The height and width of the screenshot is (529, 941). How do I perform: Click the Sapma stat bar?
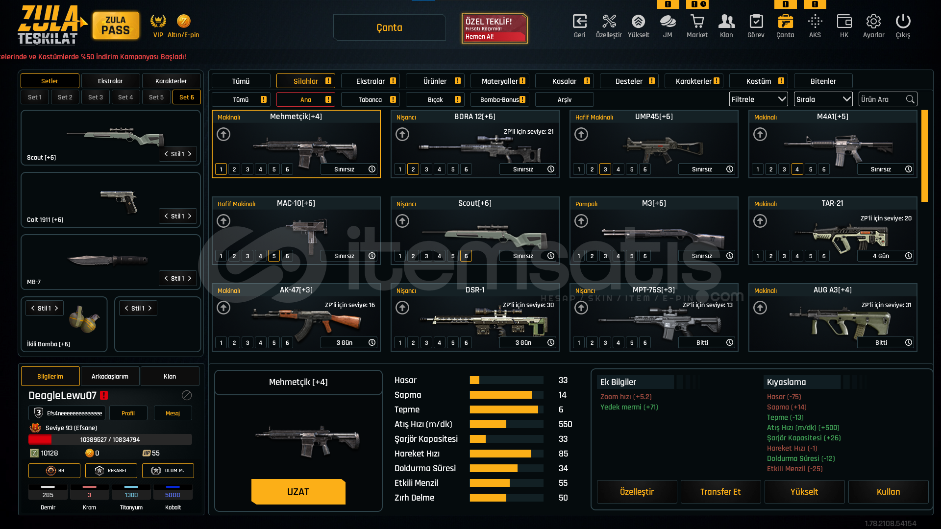coord(506,395)
